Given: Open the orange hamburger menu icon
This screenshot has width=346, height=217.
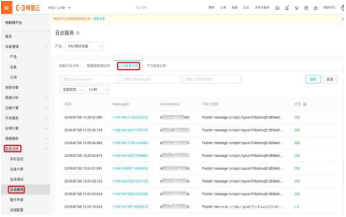Looking at the screenshot, I should (x=6, y=8).
